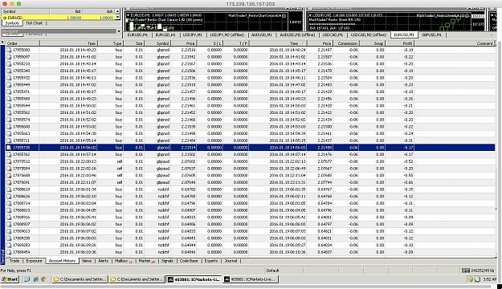
Task: Click third quick launch icon on taskbar
Action: [x=44, y=279]
